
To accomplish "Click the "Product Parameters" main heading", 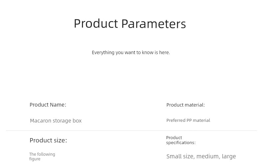I will [130, 24].
